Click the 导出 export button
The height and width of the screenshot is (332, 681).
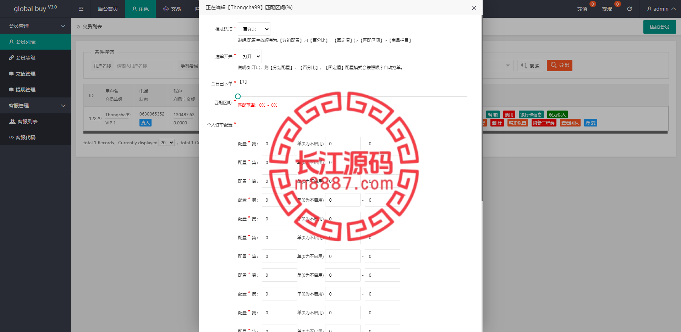[560, 65]
